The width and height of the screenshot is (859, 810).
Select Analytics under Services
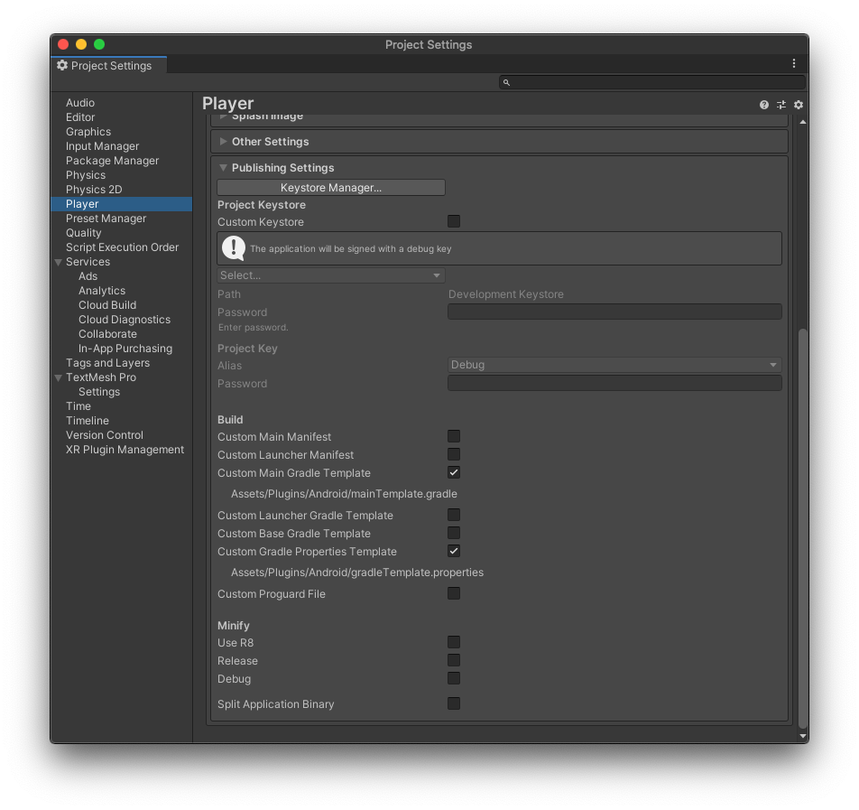click(102, 291)
